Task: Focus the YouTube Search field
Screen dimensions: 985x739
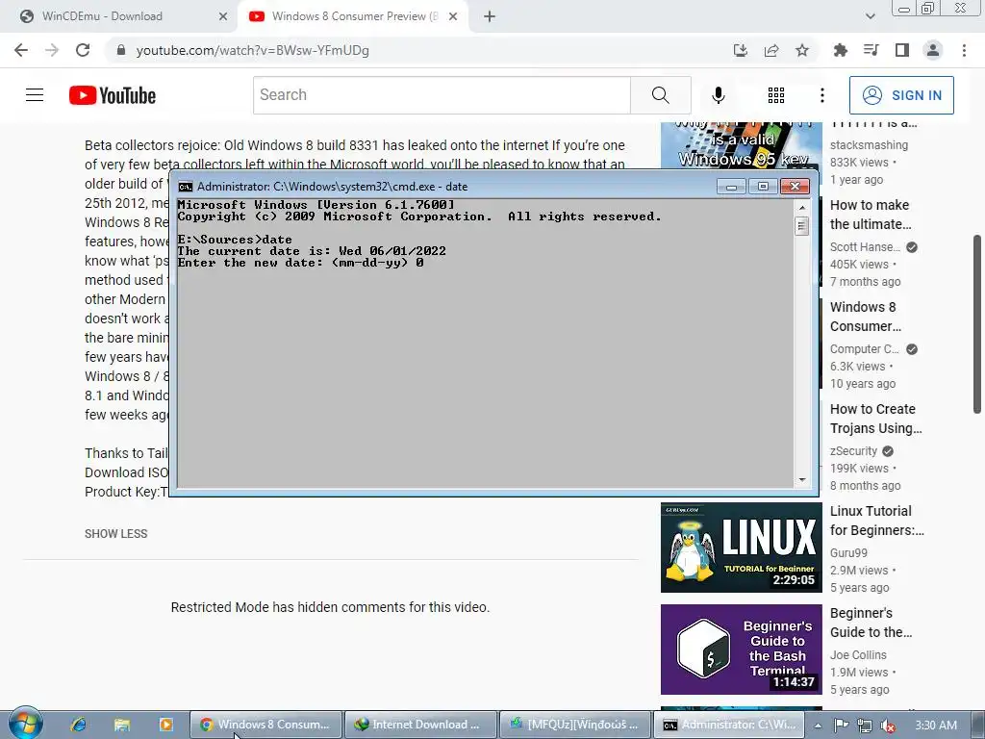Action: coord(442,95)
